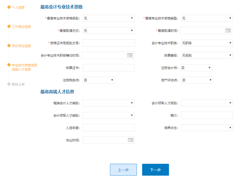This screenshot has height=178, width=240.
Task: Focus 资格证书号或批文号 input field
Action: [x=108, y=43]
